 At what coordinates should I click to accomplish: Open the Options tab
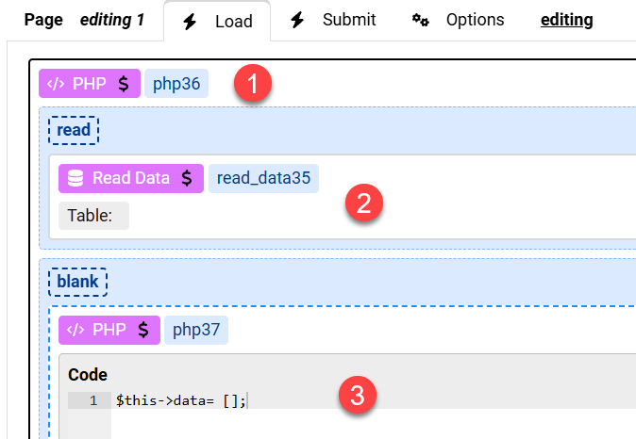pos(458,20)
